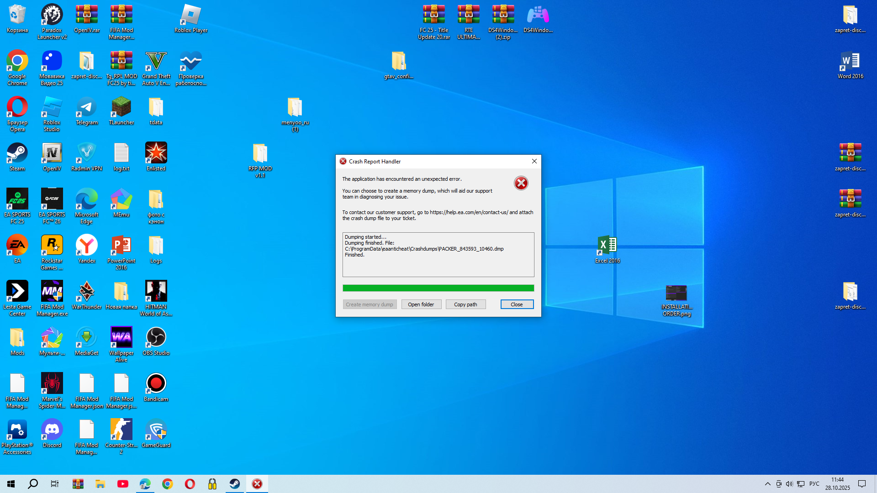This screenshot has height=493, width=877.
Task: Select the OBS Studio shortcut
Action: pos(156,341)
